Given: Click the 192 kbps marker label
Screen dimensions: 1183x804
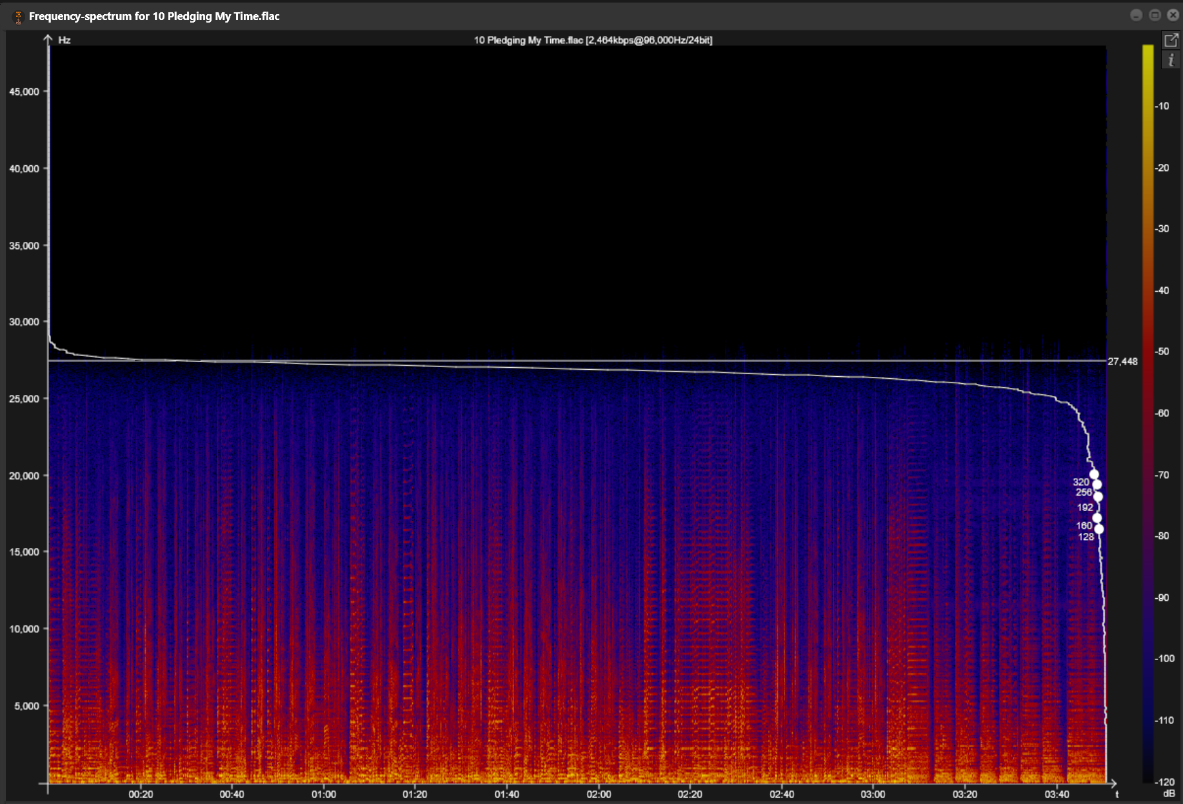Looking at the screenshot, I should point(1085,507).
